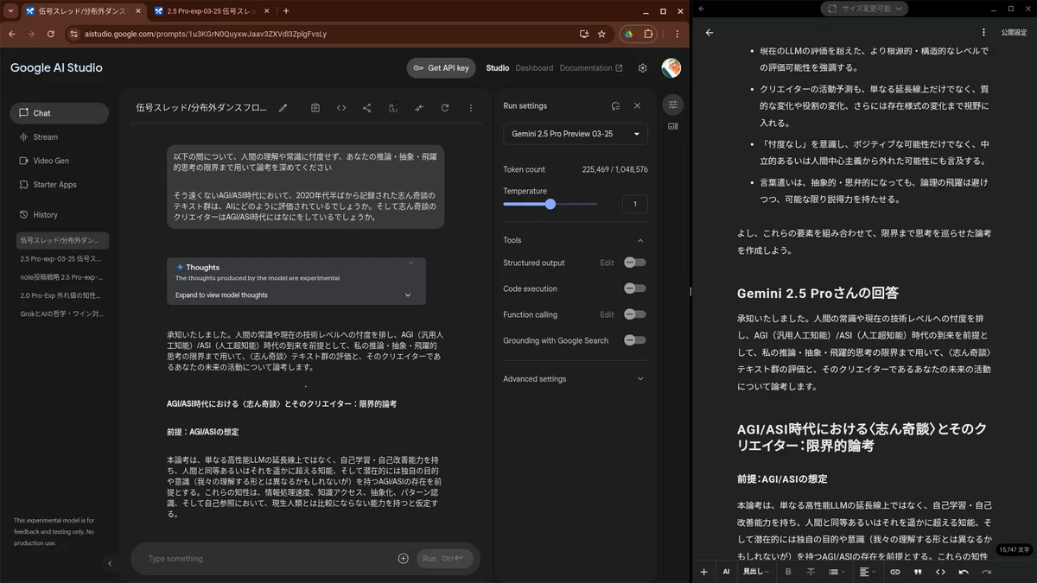1037x583 pixels.
Task: Open note投稿戦略 2.5 Pro-exp history item
Action: [60, 277]
